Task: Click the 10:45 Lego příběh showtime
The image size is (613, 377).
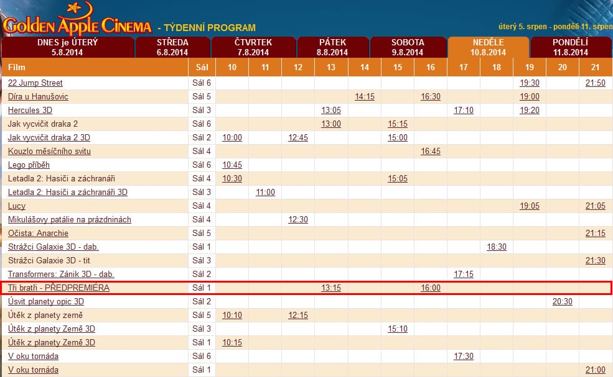Action: click(232, 165)
